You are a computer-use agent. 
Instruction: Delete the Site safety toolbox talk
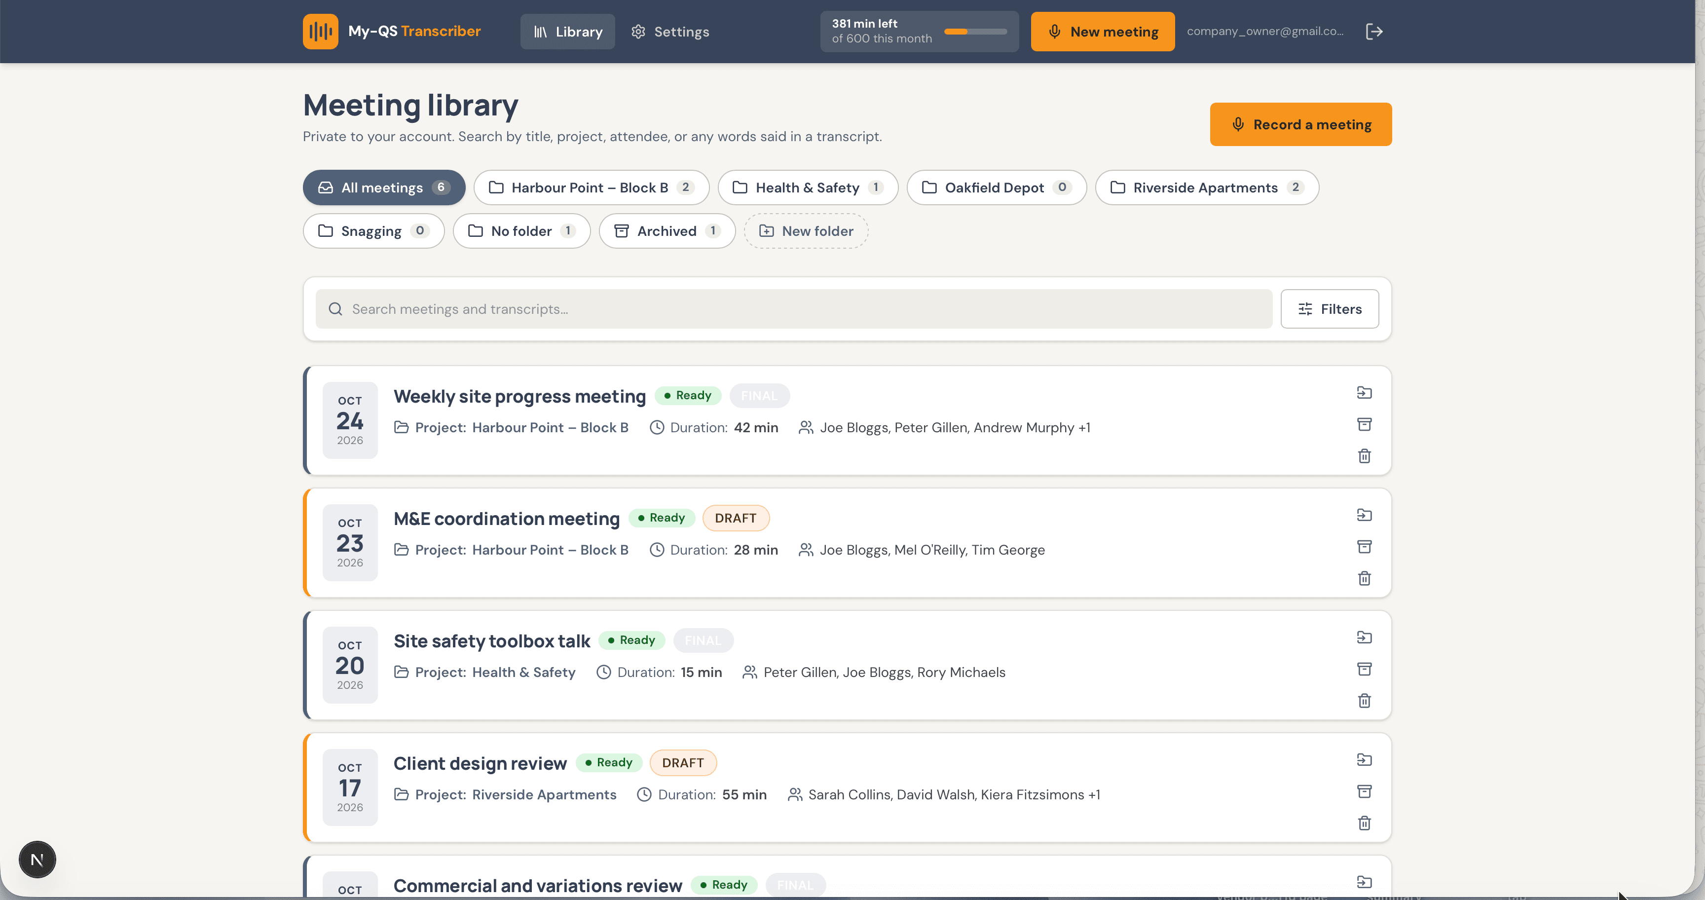(x=1364, y=701)
